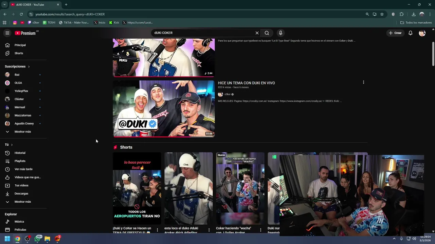Open the dUKI COKER - YouTube tab
This screenshot has height=244, width=435.
click(35, 5)
